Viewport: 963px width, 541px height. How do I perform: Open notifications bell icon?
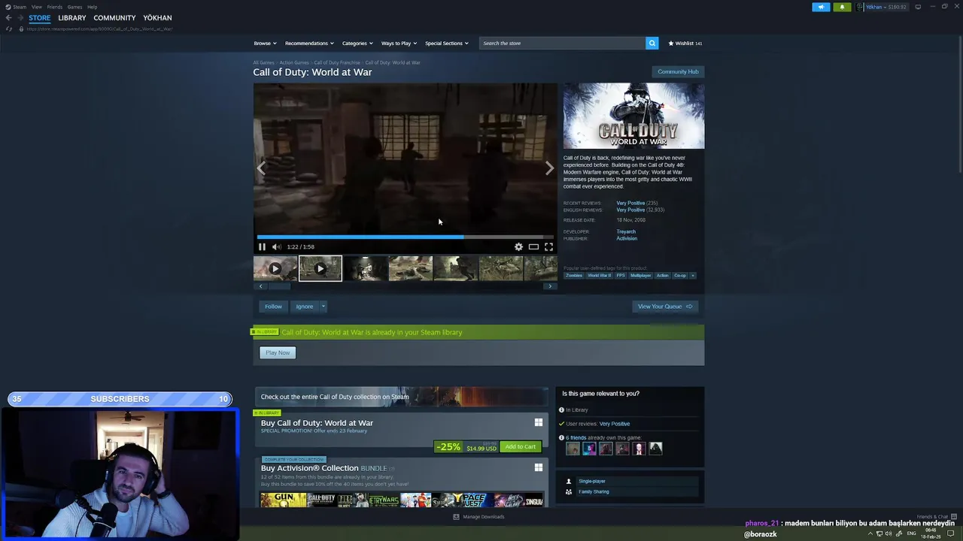842,7
